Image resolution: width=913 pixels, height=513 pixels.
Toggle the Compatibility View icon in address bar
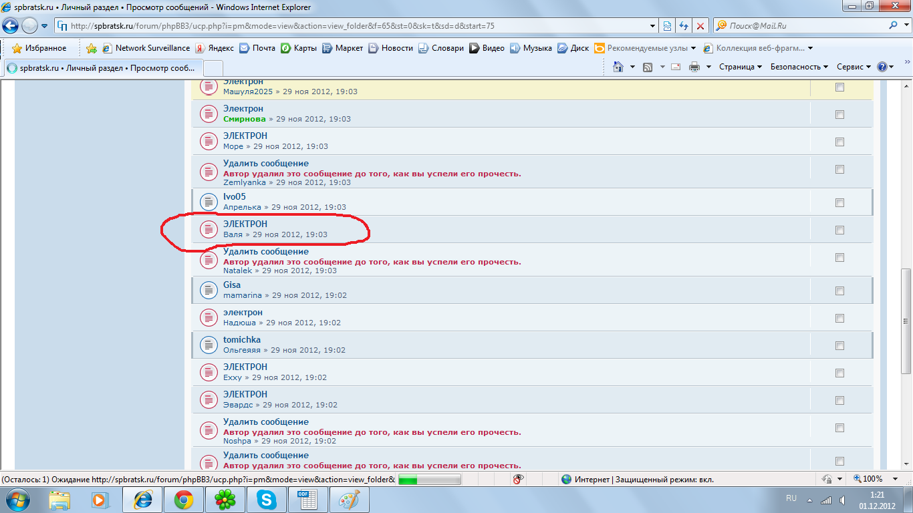coord(667,26)
